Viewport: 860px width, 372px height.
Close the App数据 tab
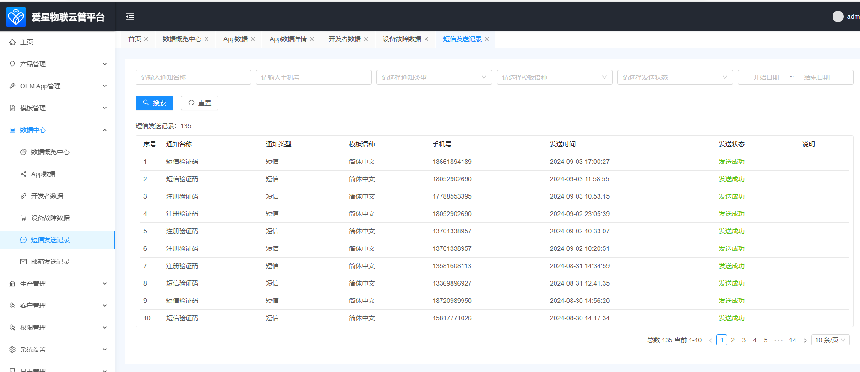[x=253, y=39]
